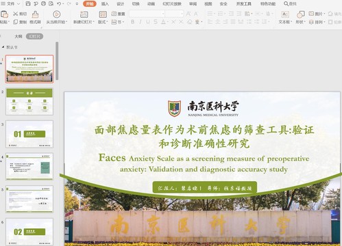Select the Format Painter brush icon

[35, 14]
